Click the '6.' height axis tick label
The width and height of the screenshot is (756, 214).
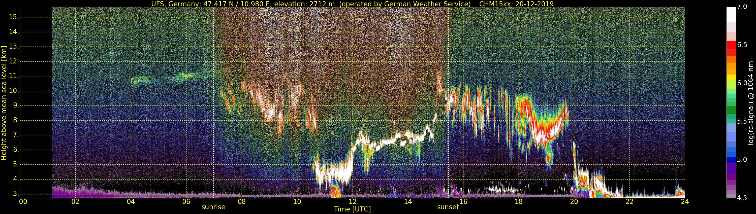coord(16,150)
